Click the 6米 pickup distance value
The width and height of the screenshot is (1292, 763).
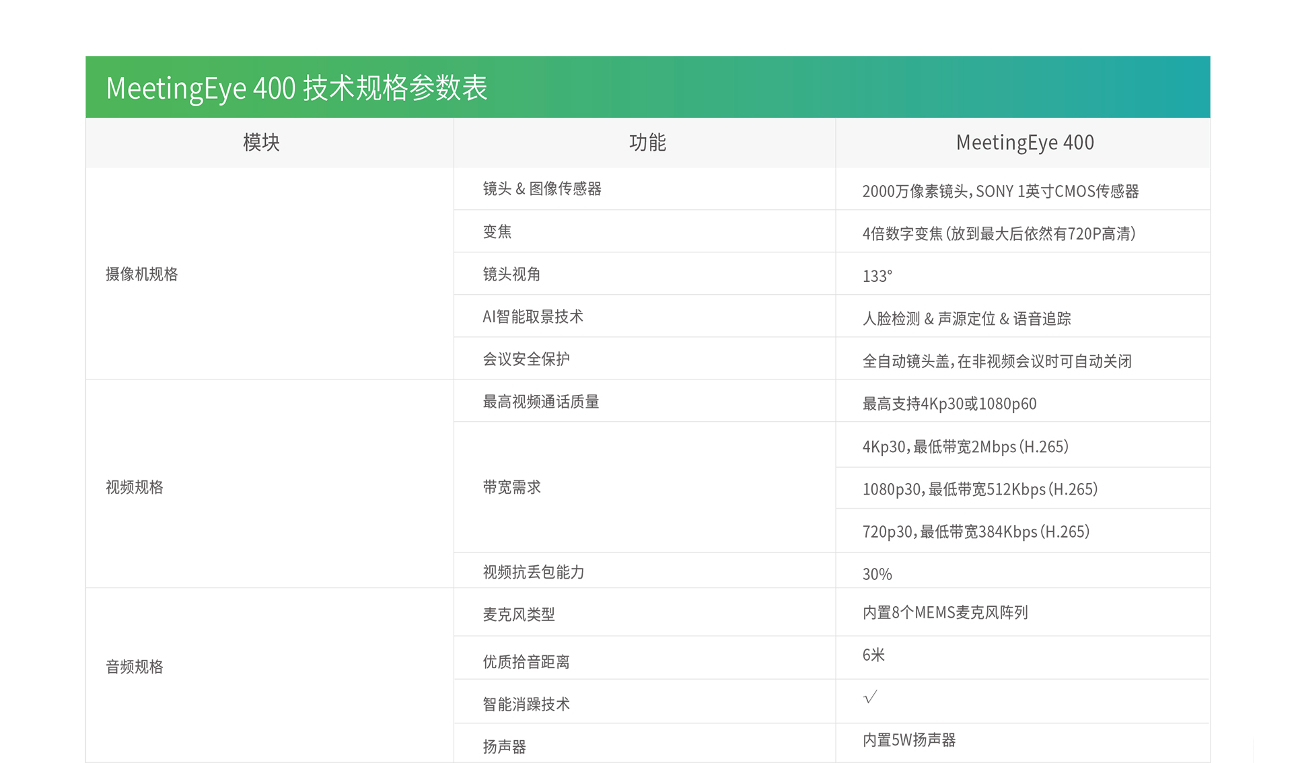873,655
